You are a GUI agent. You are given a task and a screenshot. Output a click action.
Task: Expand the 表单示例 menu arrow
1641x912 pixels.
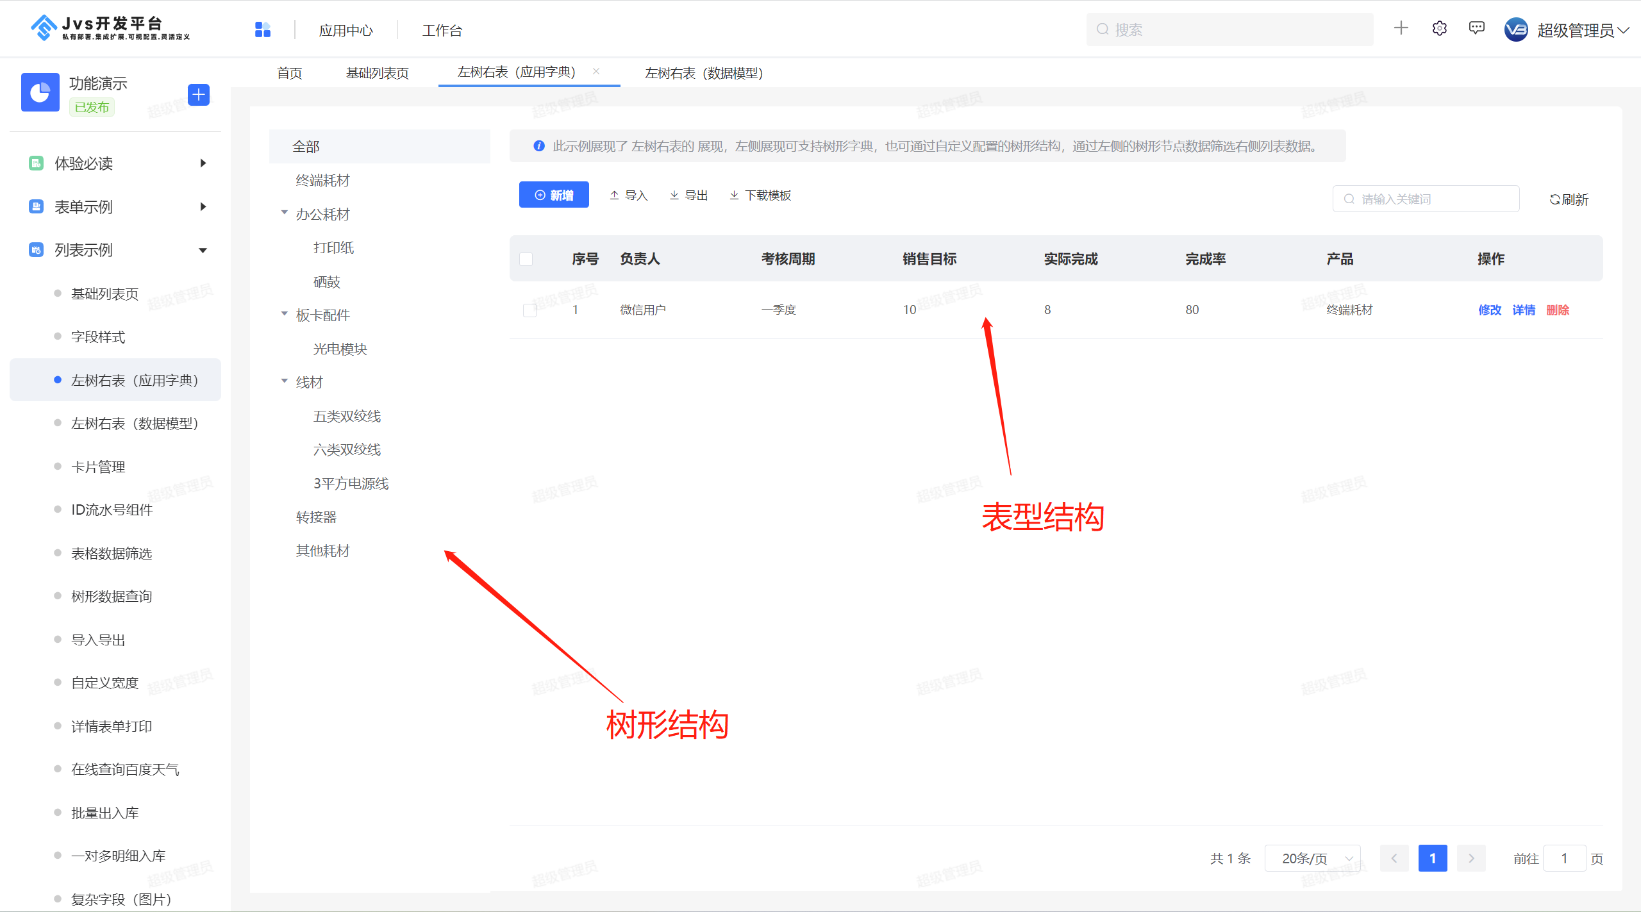(203, 206)
